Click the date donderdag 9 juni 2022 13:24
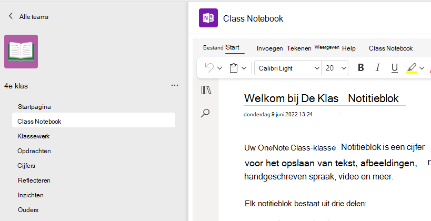431x221 pixels. coord(278,114)
